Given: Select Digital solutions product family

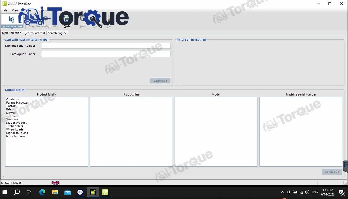Looking at the screenshot, I should click(x=17, y=133).
